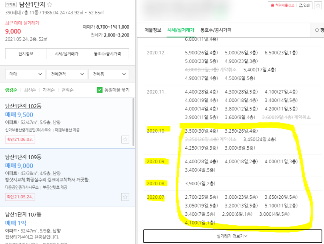Toggle the 동일매물 묶기 checkbox

pyautogui.click(x=99, y=90)
